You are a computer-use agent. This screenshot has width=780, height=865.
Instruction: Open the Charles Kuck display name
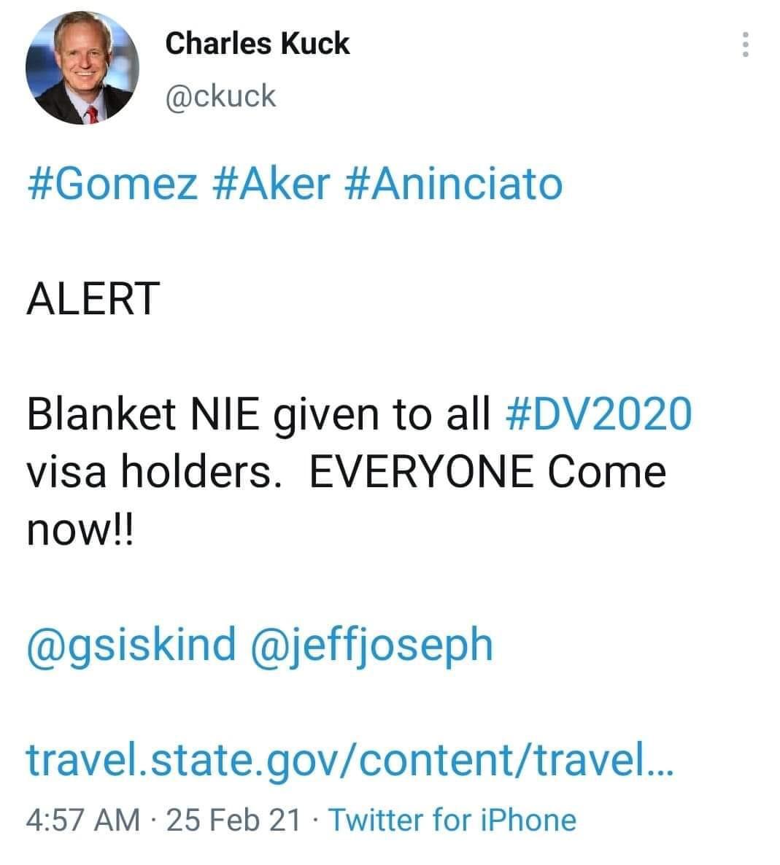[x=258, y=44]
